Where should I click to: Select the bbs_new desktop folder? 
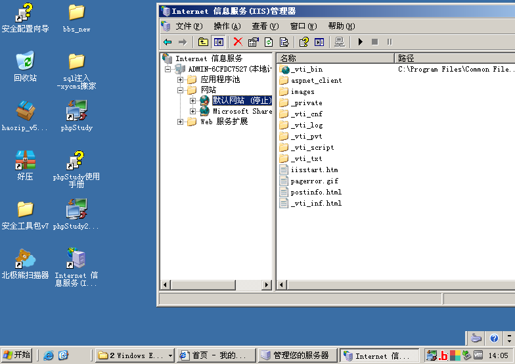coord(76,18)
